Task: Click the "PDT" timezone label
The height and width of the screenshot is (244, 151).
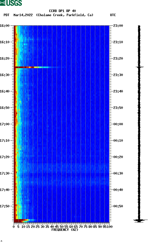Action: (7, 15)
